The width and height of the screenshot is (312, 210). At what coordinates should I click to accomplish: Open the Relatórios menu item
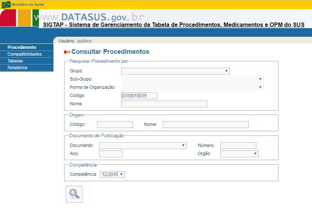click(x=17, y=68)
